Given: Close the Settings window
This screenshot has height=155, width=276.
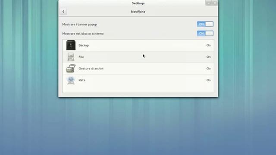Looking at the screenshot, I should 215,3.
